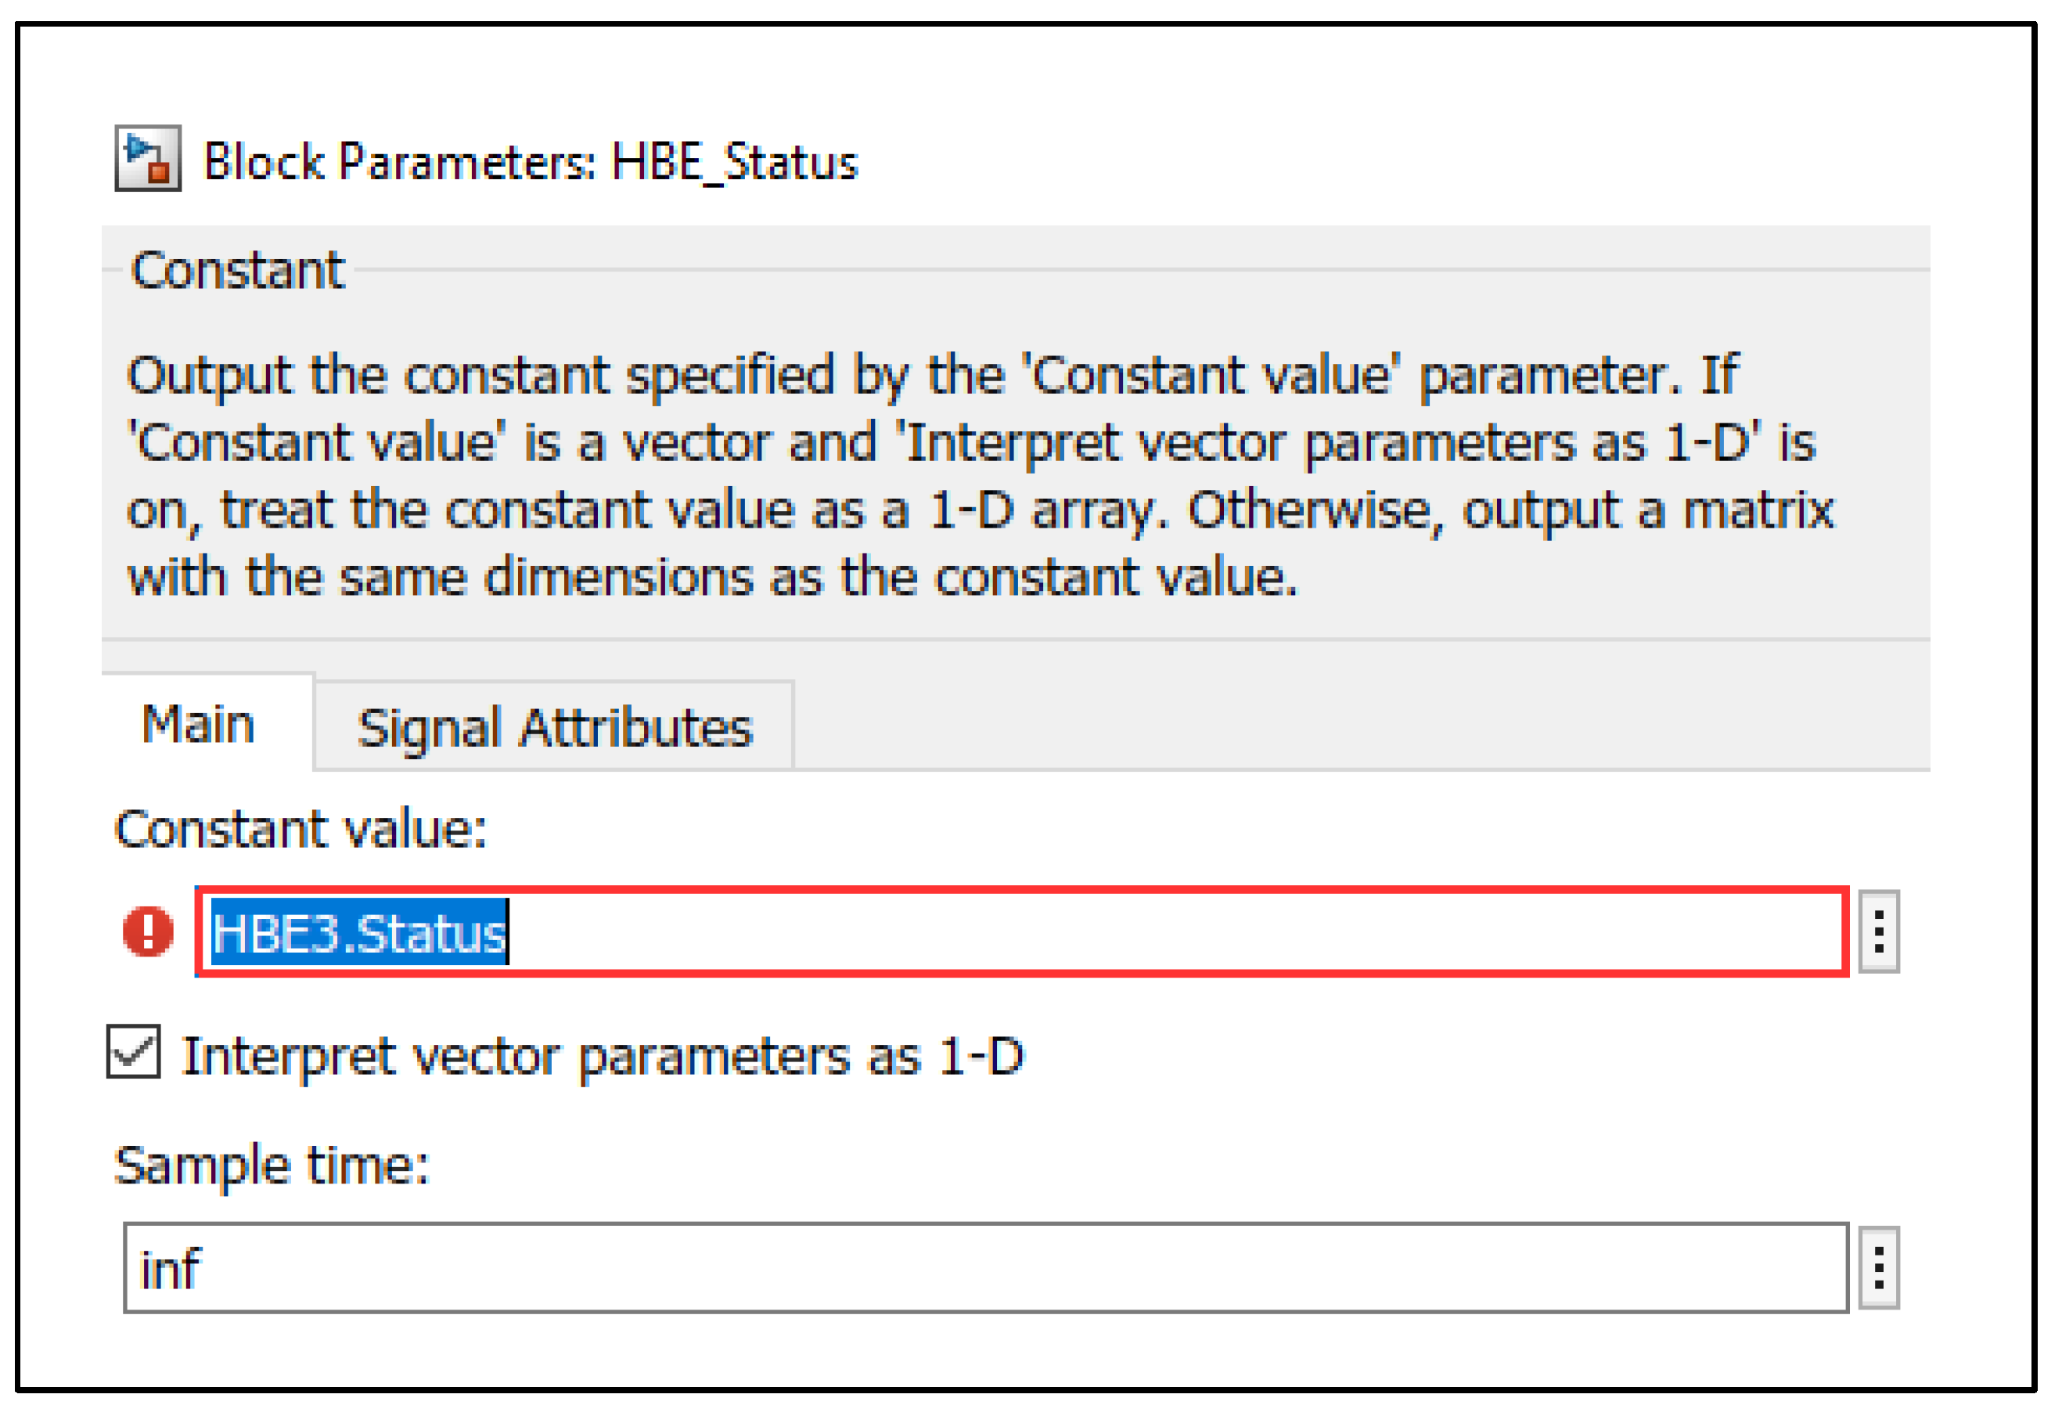Click the word 'matrix' in the description
The image size is (2062, 1405).
(x=1758, y=510)
